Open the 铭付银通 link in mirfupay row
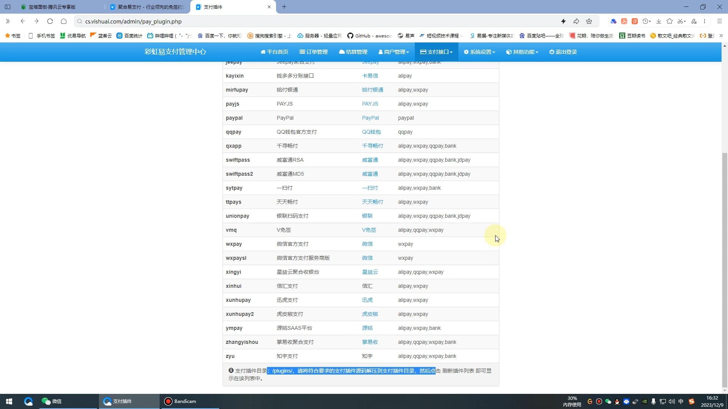The width and height of the screenshot is (728, 409). point(372,90)
